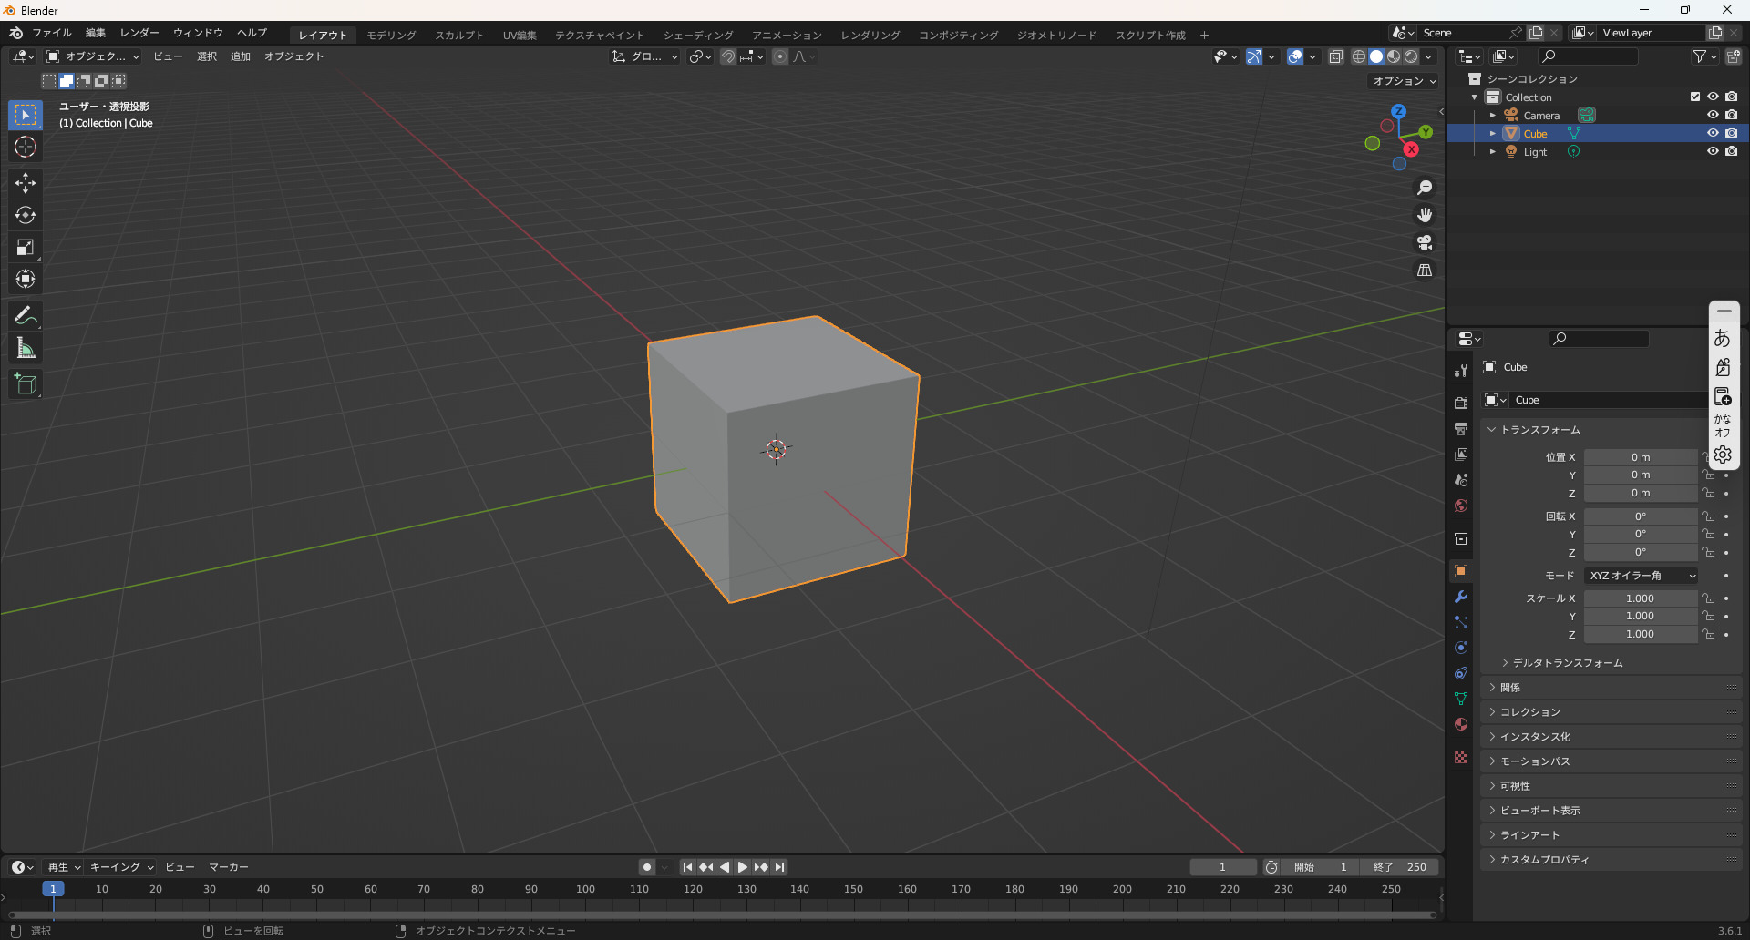The width and height of the screenshot is (1750, 940).
Task: Open the キーイング menu in timeline
Action: pos(121,867)
